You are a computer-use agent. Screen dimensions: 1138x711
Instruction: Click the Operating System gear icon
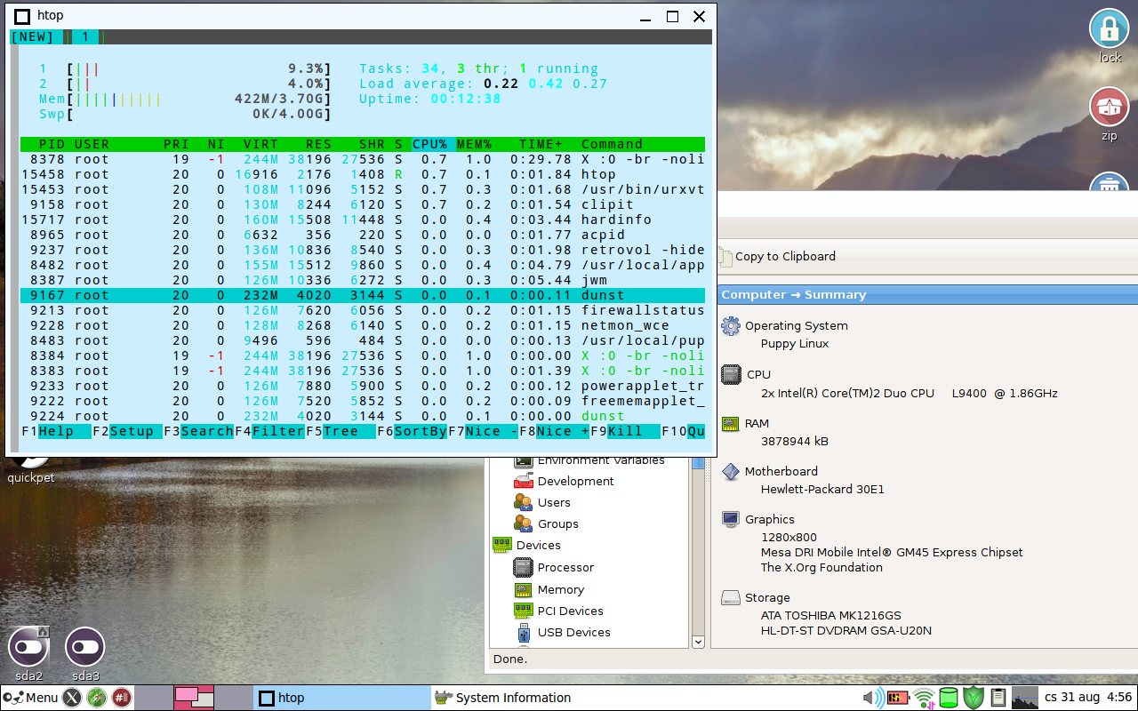pyautogui.click(x=731, y=325)
